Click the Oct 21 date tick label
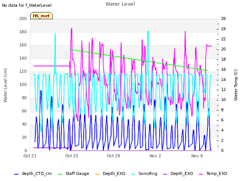This screenshot has width=241, height=181. [x=30, y=156]
